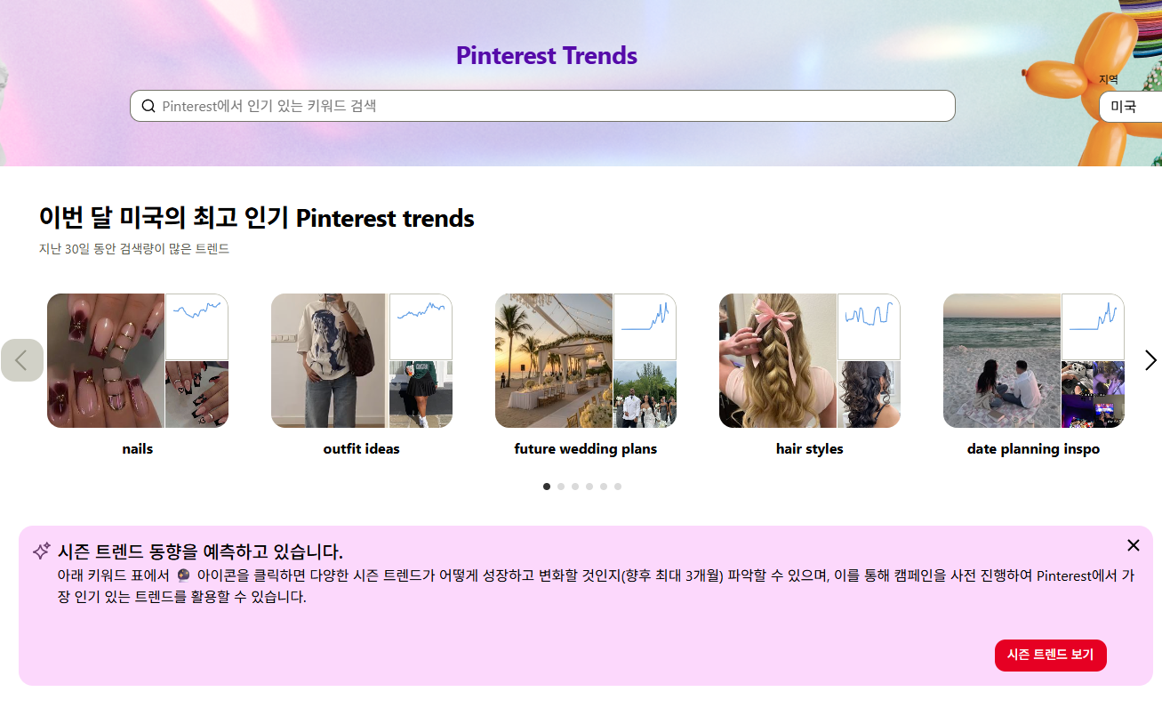Click the date planning inspo label
The width and height of the screenshot is (1162, 708).
coord(1034,449)
